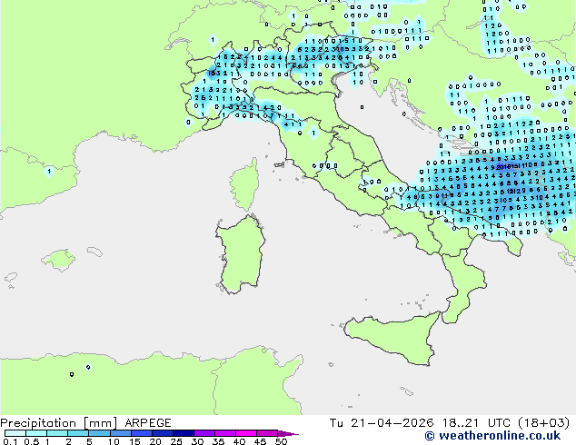Select the 5–10 mm legend color segment
Image resolution: width=576 pixels, height=445 pixels.
99,433
